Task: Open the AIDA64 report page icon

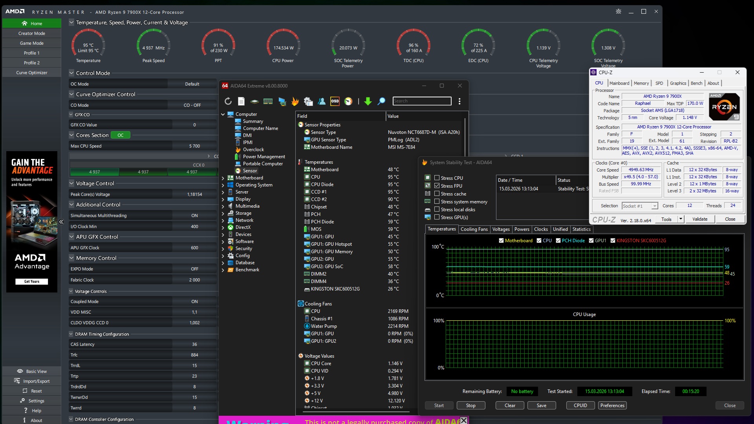Action: pos(241,101)
